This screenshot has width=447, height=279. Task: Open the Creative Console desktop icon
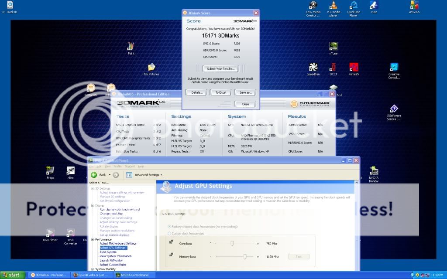tap(394, 71)
